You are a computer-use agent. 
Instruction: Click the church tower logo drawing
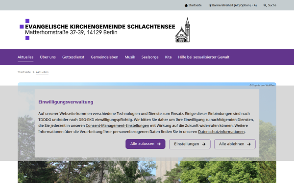(x=183, y=30)
